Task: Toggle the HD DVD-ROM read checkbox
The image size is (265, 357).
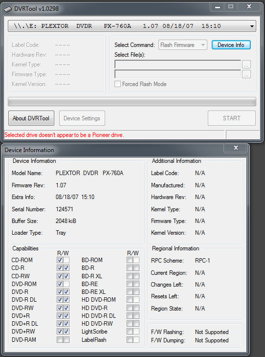Action: (130, 300)
